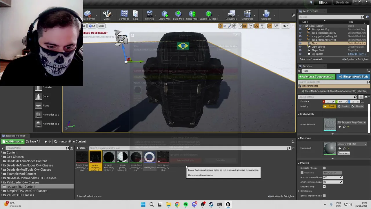Click the Share Mod toolbar icon

pos(192,15)
